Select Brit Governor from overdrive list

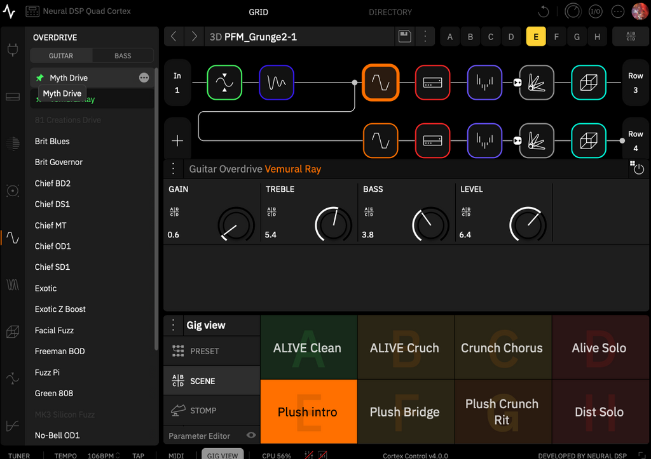(x=58, y=162)
